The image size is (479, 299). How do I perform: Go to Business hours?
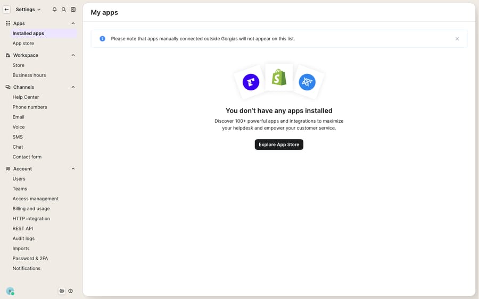coord(29,75)
